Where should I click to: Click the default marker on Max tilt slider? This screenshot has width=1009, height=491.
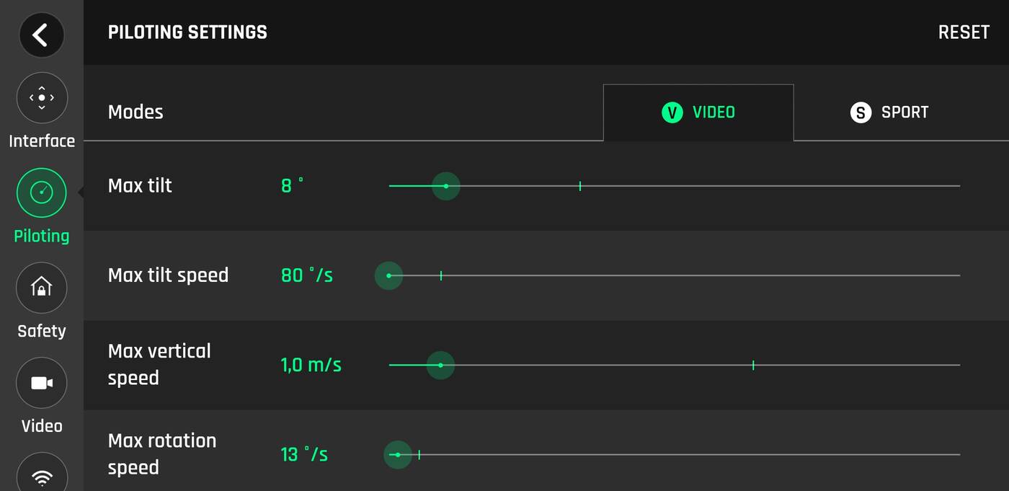pos(580,186)
